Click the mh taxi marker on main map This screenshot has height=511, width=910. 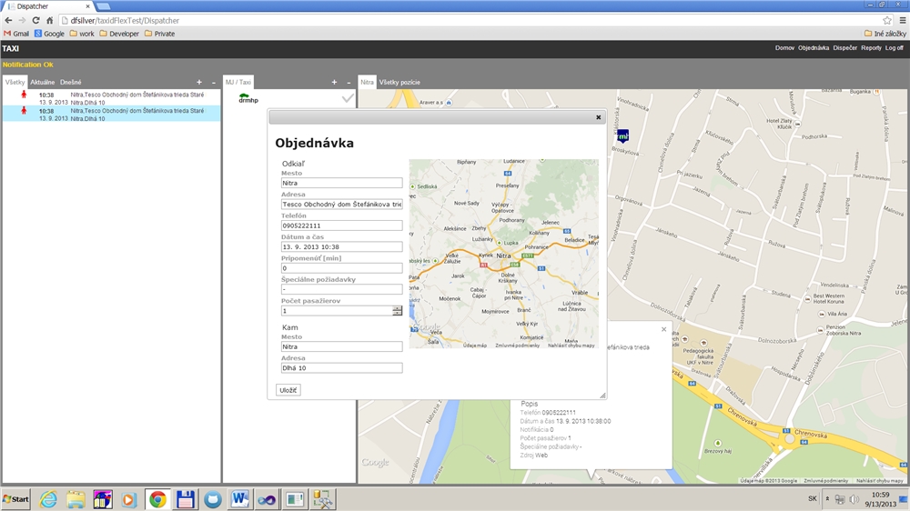(622, 136)
